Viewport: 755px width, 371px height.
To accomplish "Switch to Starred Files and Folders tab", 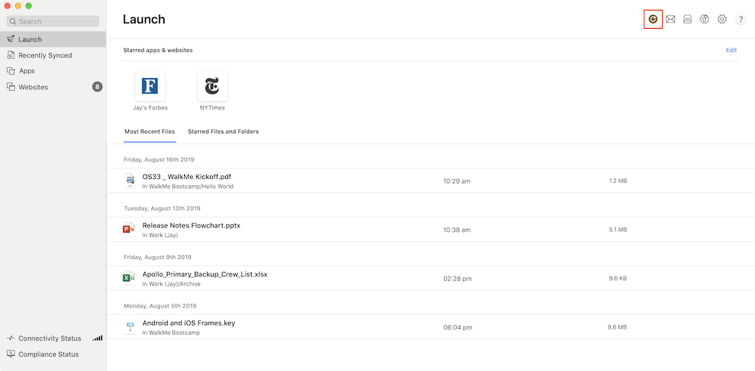I will [223, 131].
